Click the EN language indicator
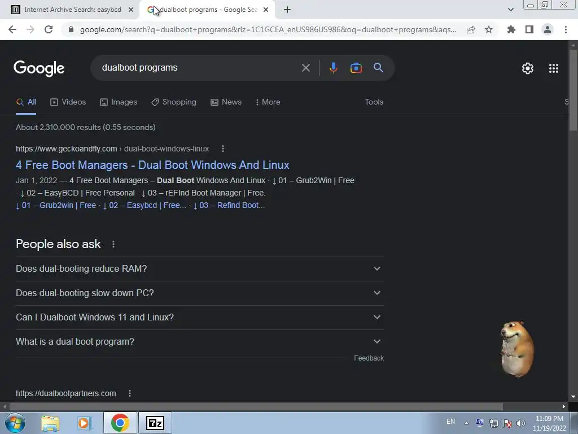 pyautogui.click(x=451, y=422)
